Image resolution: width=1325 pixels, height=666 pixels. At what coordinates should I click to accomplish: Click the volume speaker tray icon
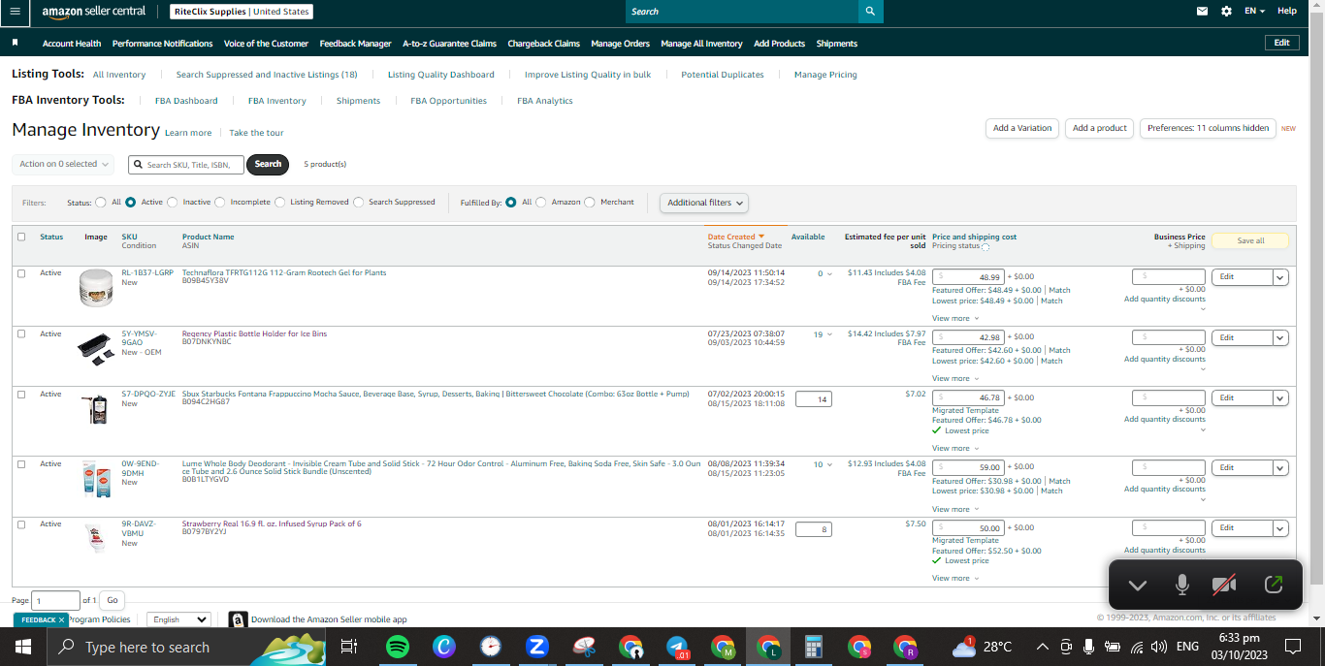click(x=1159, y=647)
